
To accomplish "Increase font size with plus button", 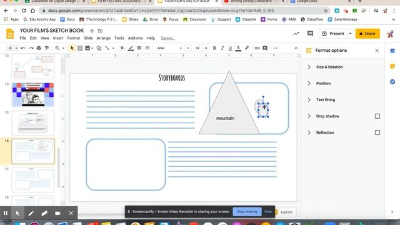I will point(206,48).
